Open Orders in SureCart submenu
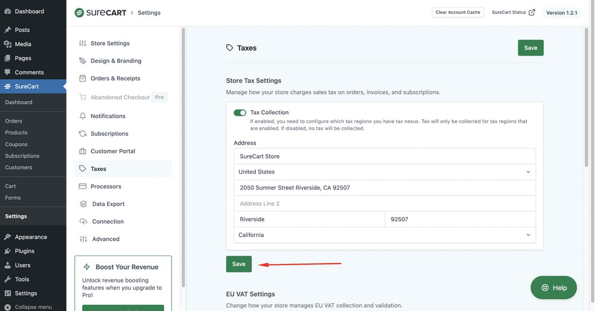The height and width of the screenshot is (311, 595). 14,121
